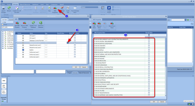Click OK in Edit WBS Property Values dialog

point(154,102)
